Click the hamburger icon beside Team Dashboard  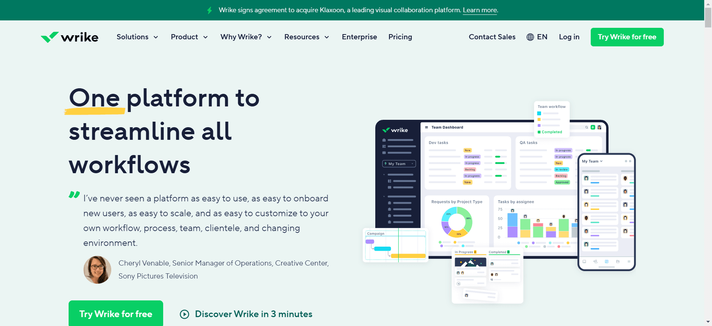coord(426,127)
